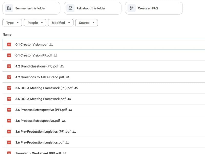Open the Modified filter dropdown
Viewport: 205px width, 154px height.
[61, 23]
